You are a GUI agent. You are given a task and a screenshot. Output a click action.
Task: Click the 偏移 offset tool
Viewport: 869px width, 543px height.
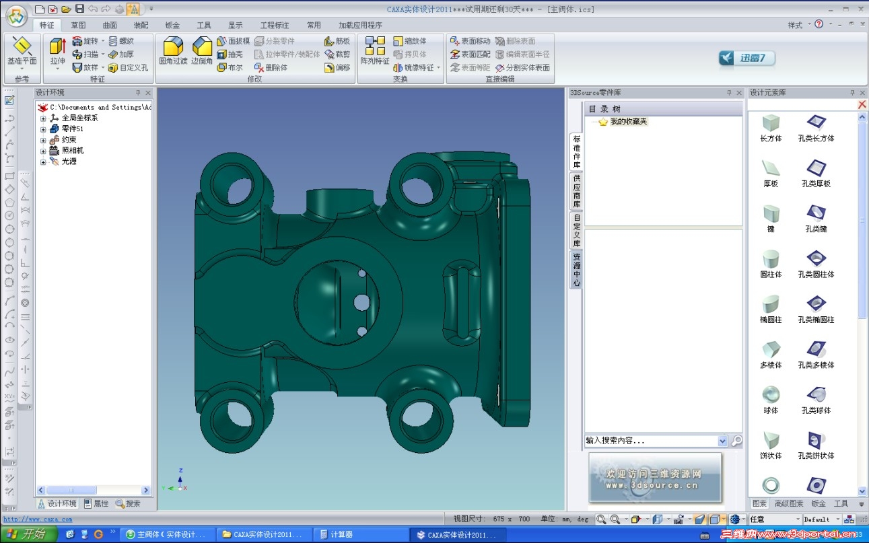pyautogui.click(x=337, y=68)
